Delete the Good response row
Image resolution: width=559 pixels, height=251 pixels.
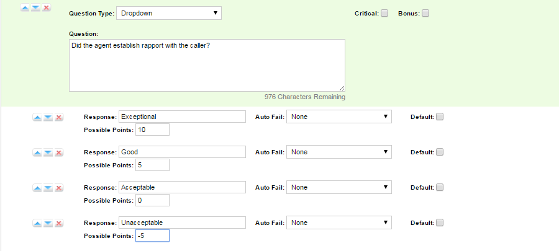tap(59, 152)
